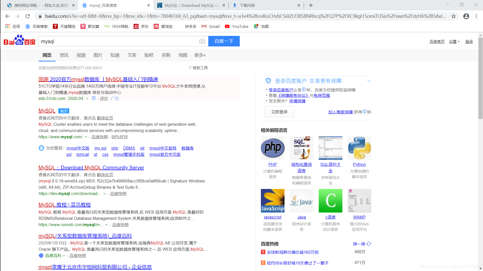
Task: Open the Chrome three-dot menu
Action: tap(476, 16)
